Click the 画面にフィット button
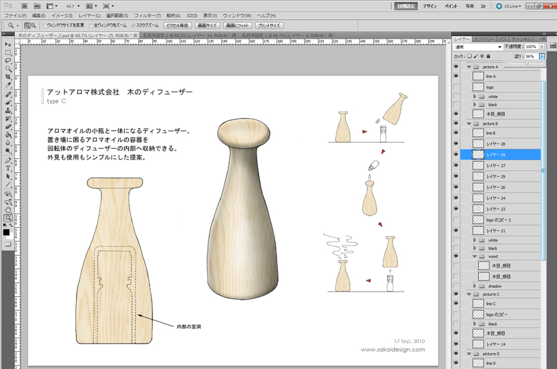 tap(236, 25)
